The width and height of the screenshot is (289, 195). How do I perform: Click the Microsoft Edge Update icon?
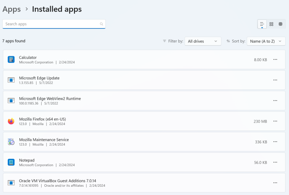point(11,80)
